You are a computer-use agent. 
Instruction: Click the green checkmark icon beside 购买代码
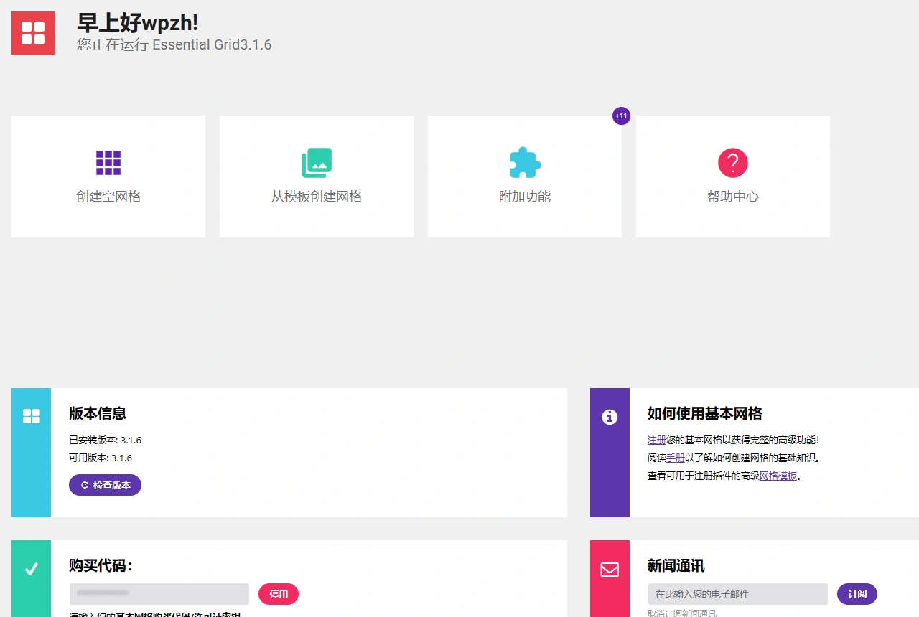(x=31, y=568)
